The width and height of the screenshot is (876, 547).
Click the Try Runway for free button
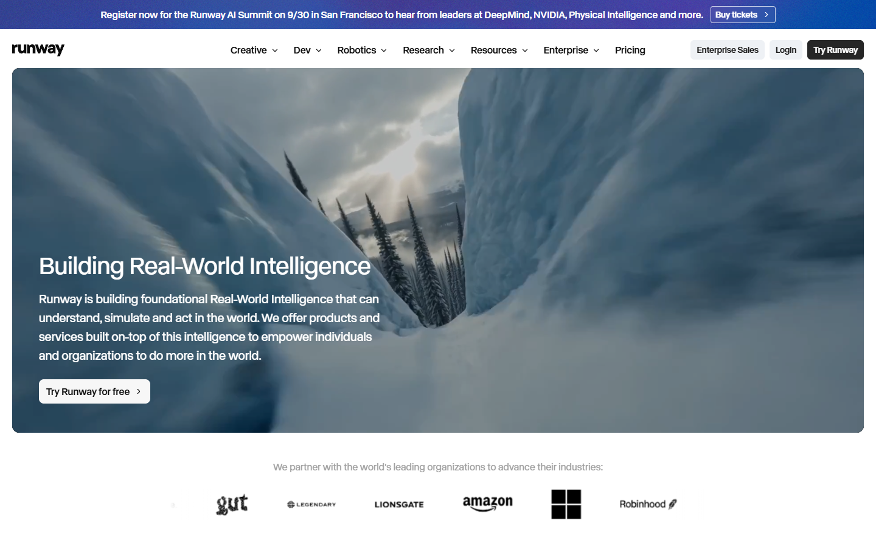click(94, 391)
